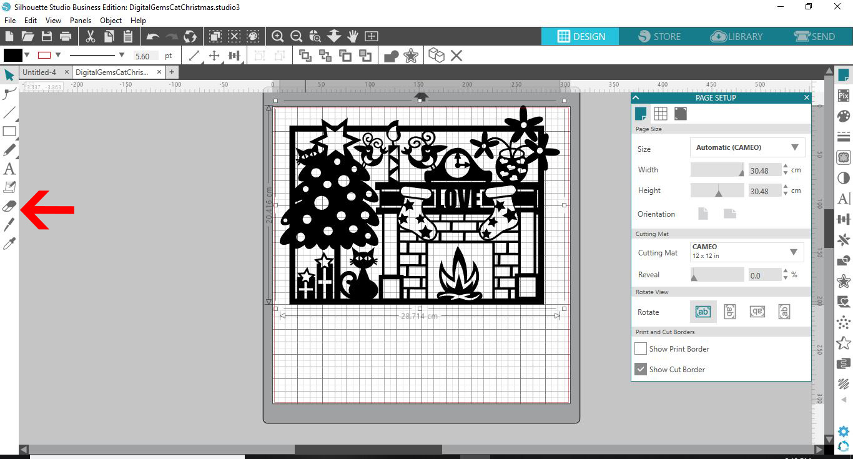Open the Edit menu
Viewport: 853px width, 459px height.
(x=31, y=21)
